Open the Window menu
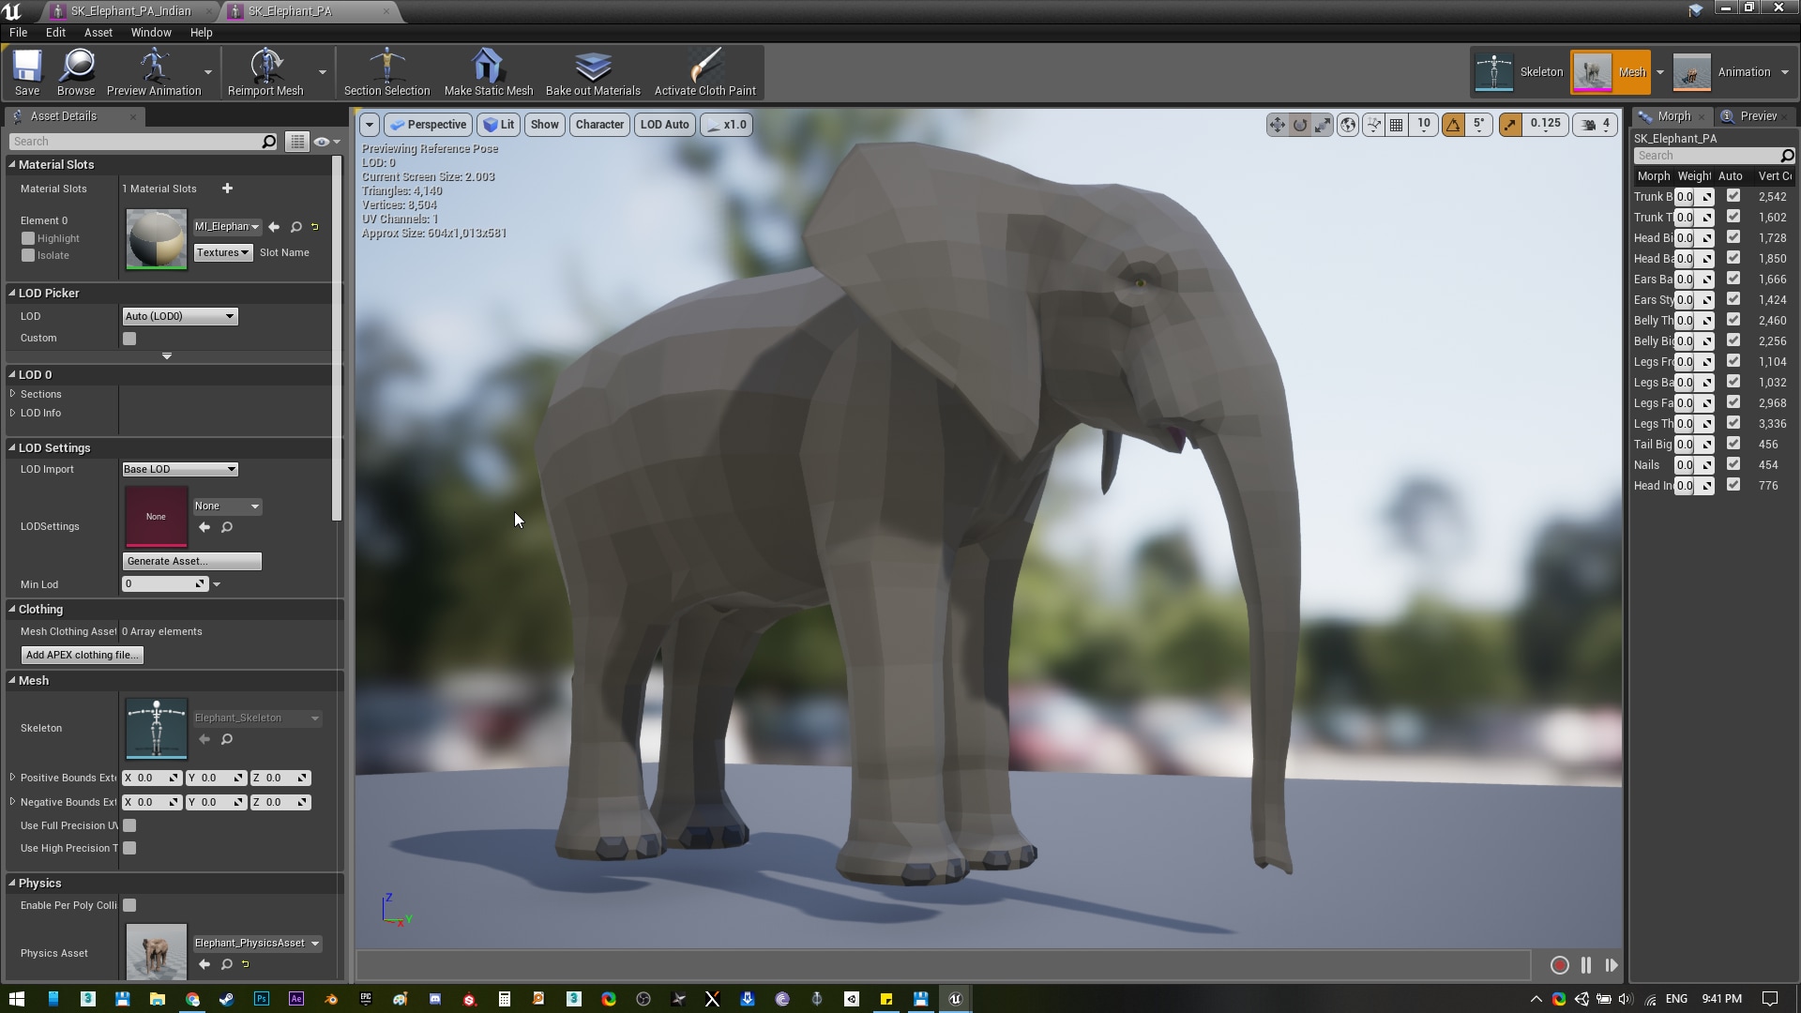The height and width of the screenshot is (1013, 1801). pyautogui.click(x=151, y=32)
